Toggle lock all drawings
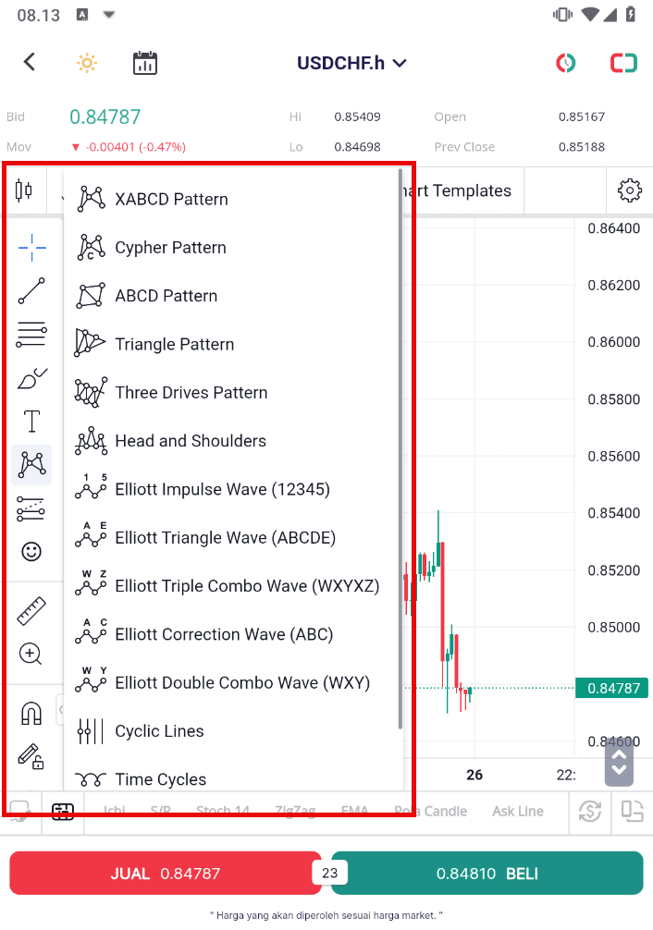Viewport: 653px width, 930px height. (x=31, y=756)
